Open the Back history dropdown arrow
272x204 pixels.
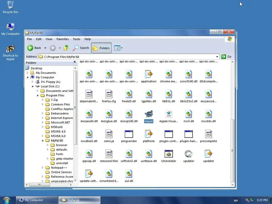click(x=45, y=48)
